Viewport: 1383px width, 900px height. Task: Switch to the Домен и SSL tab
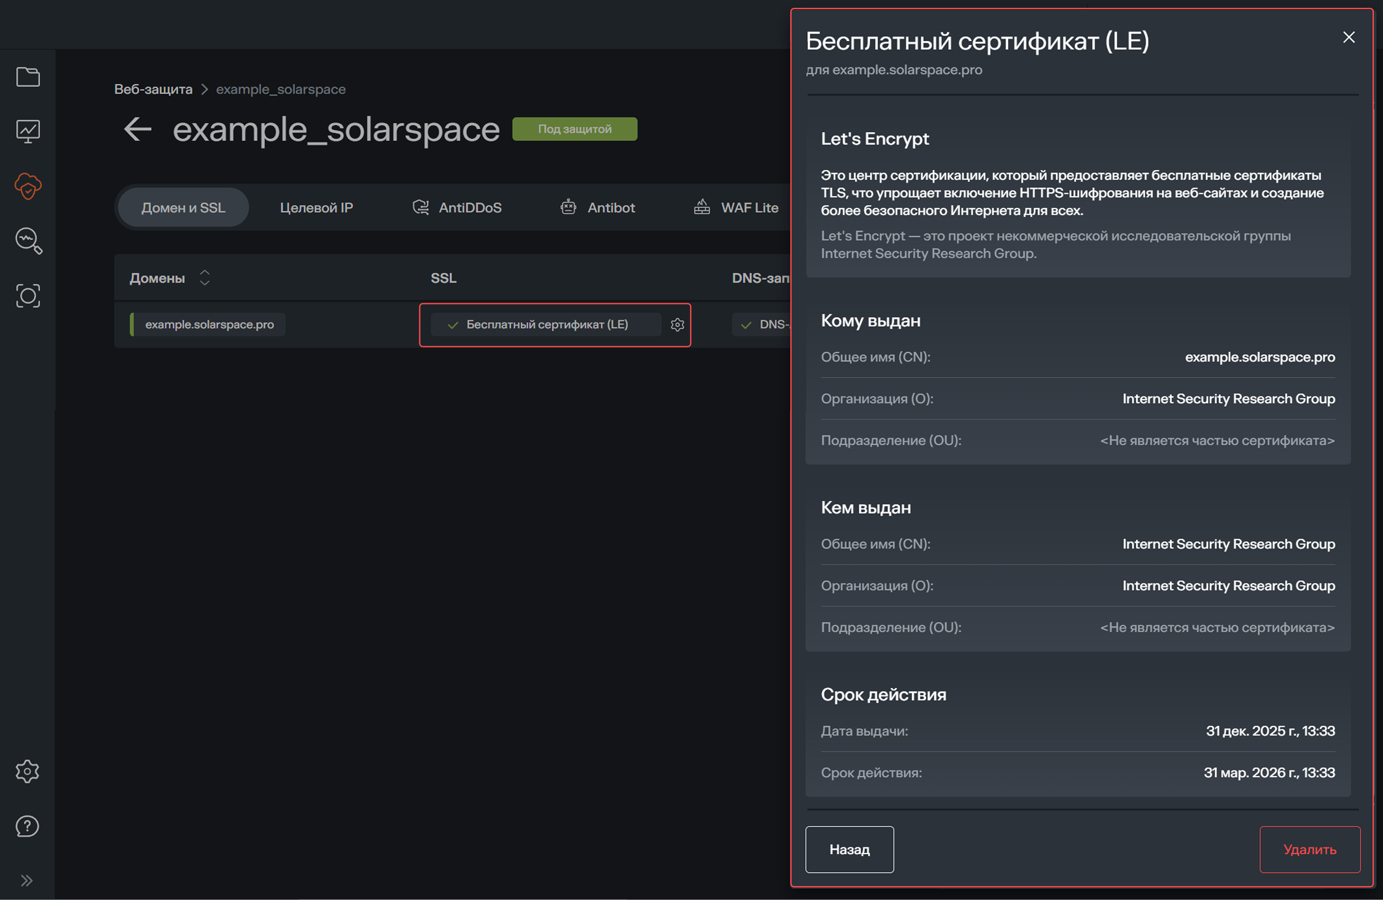pos(182,207)
